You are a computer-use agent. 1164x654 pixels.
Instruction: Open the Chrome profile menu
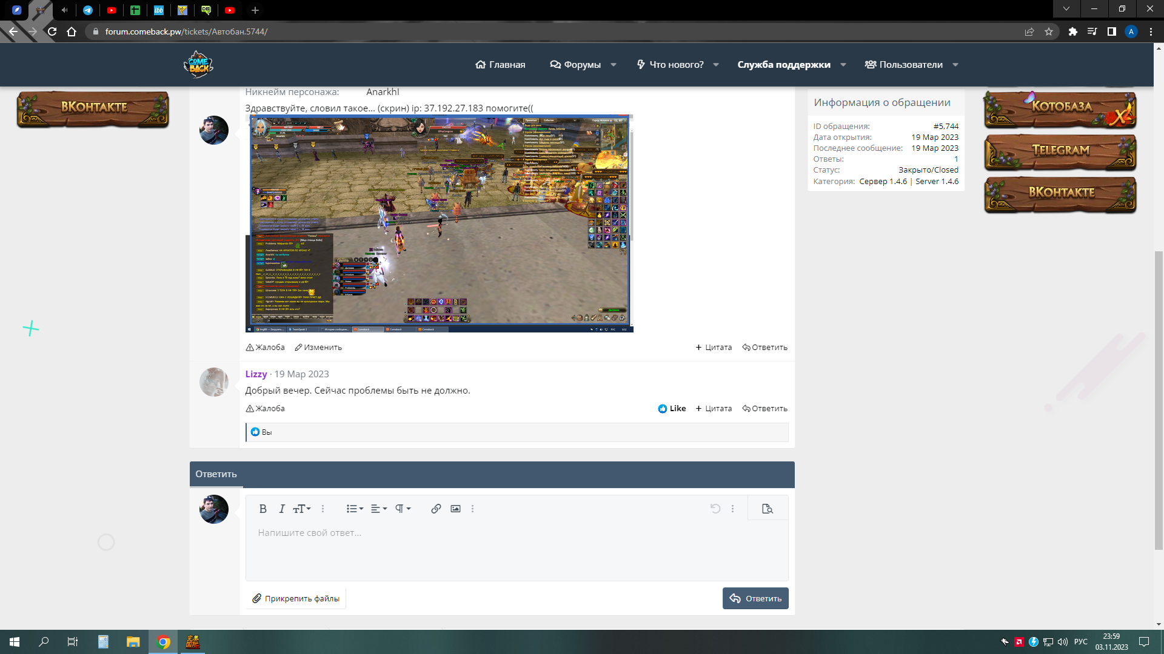click(1131, 31)
